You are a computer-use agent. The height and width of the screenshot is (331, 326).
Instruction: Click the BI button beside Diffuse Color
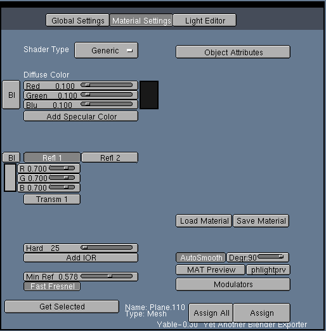point(11,95)
